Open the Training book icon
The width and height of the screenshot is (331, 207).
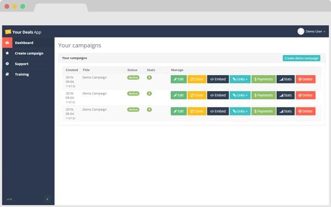[7, 75]
